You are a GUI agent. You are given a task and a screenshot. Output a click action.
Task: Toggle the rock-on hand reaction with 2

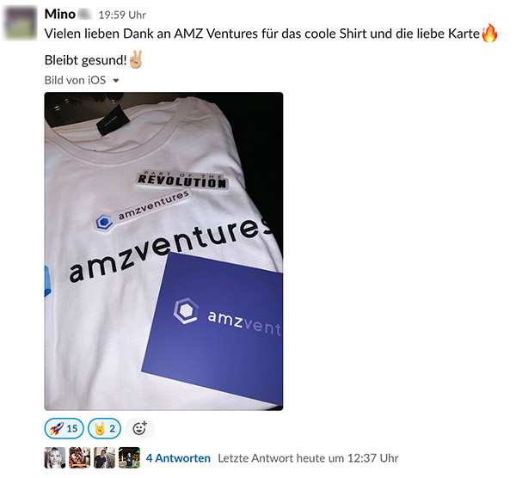pos(104,428)
